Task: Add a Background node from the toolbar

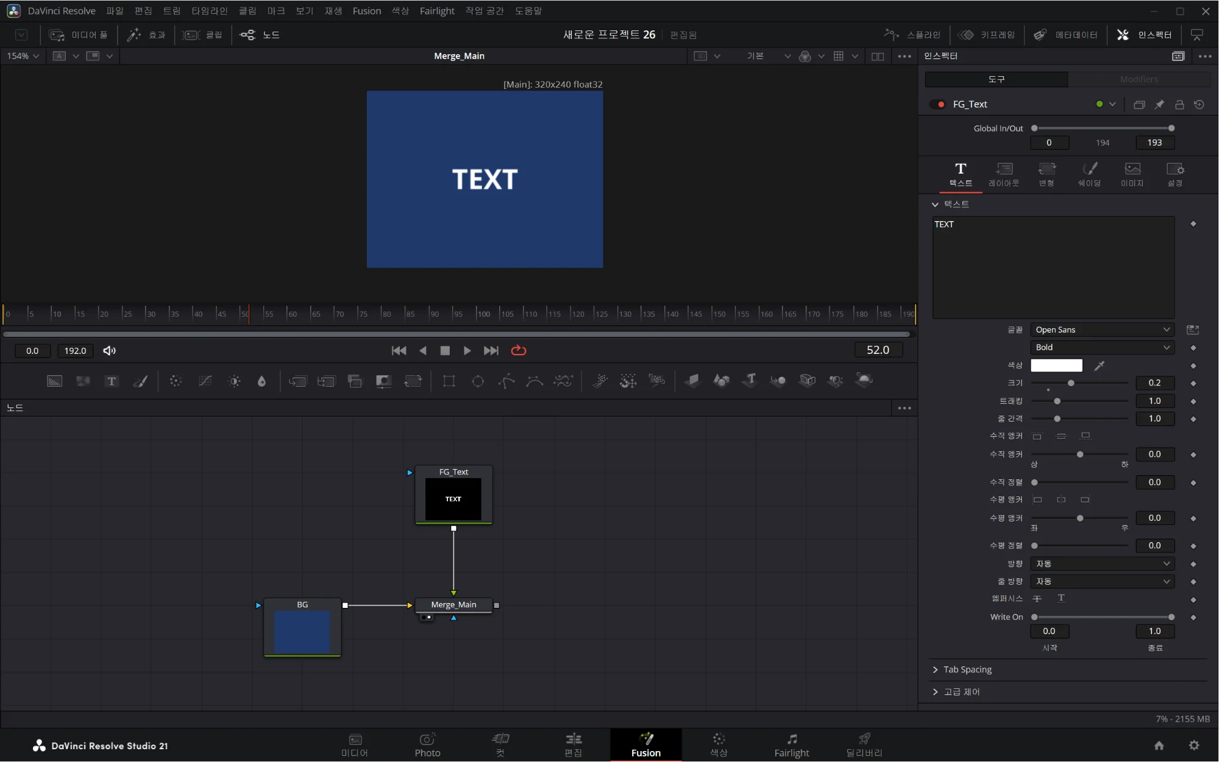Action: click(x=54, y=381)
